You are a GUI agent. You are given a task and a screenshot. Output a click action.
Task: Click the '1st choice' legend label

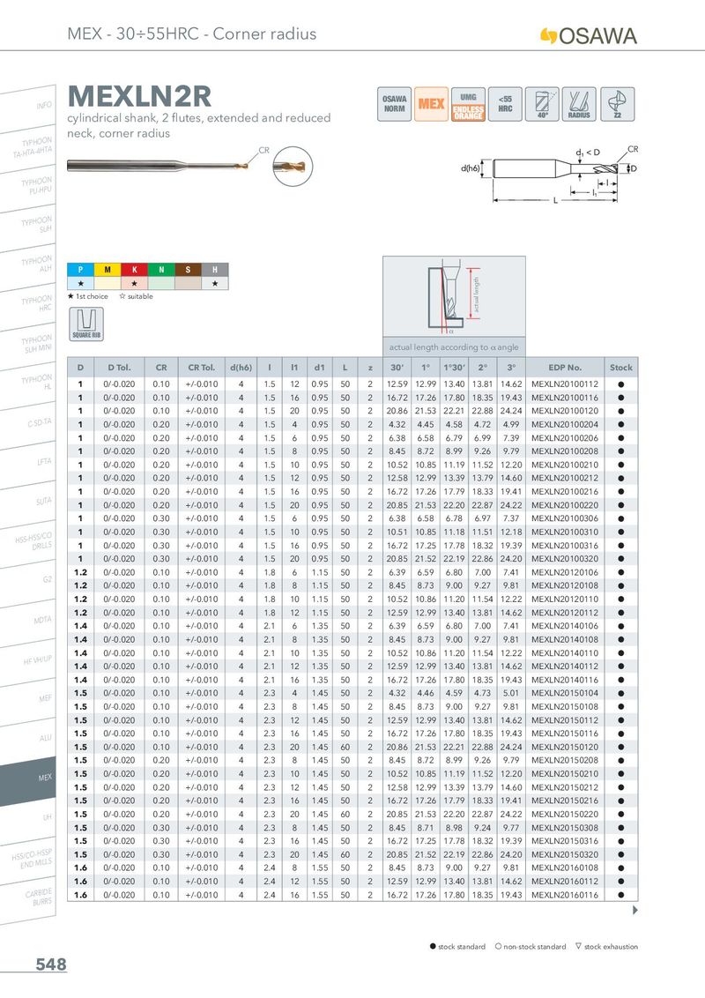(92, 296)
